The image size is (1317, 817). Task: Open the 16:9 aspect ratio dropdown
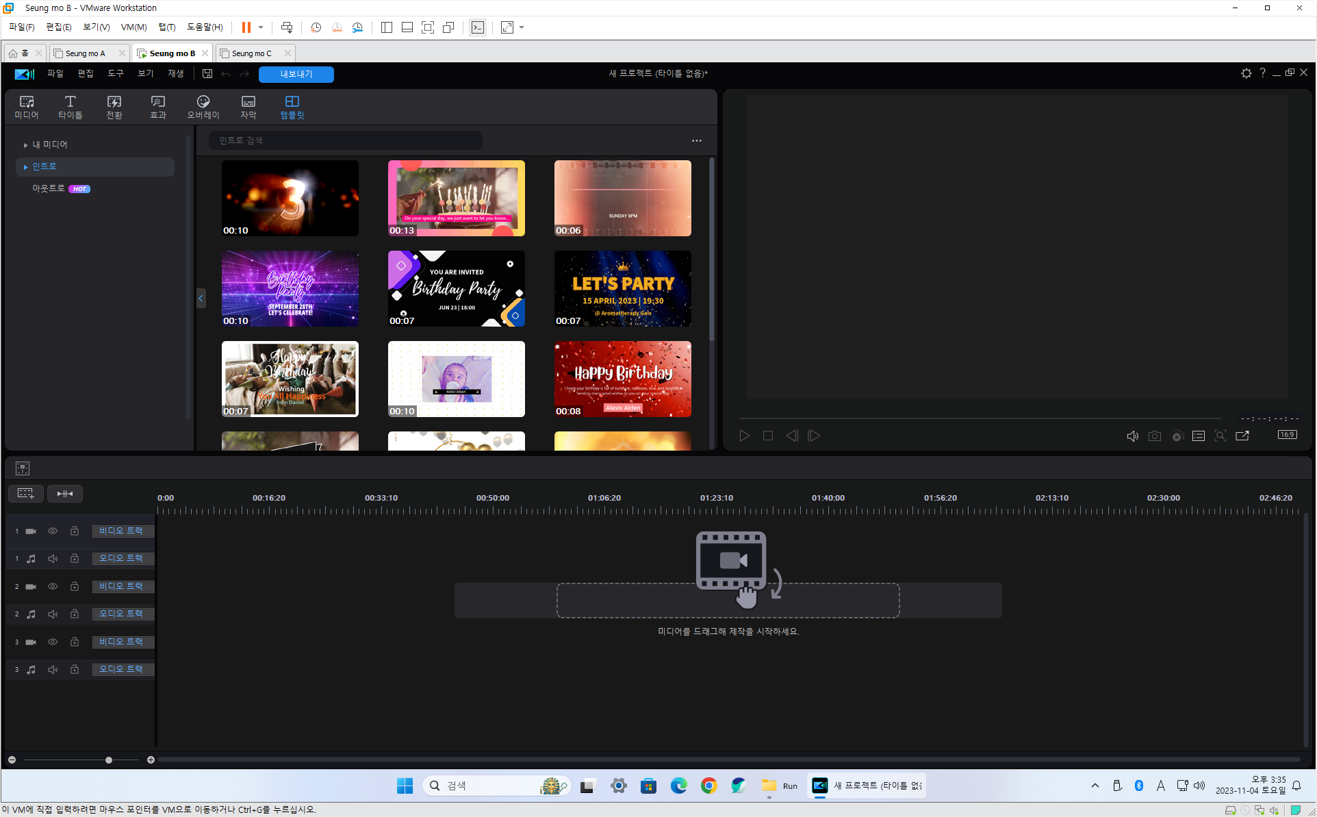point(1287,436)
